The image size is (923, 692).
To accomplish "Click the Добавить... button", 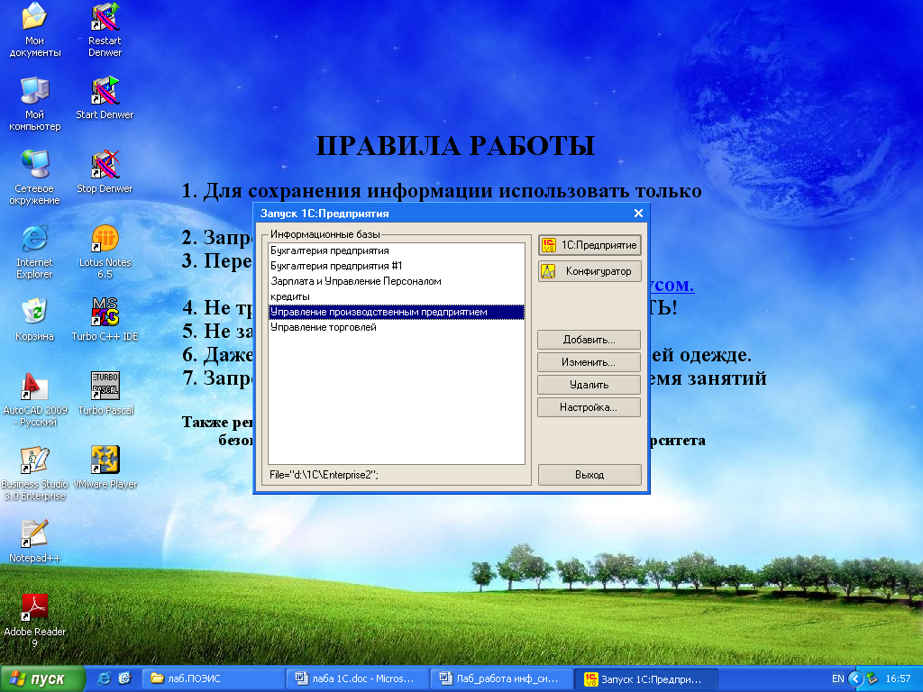I will point(589,340).
